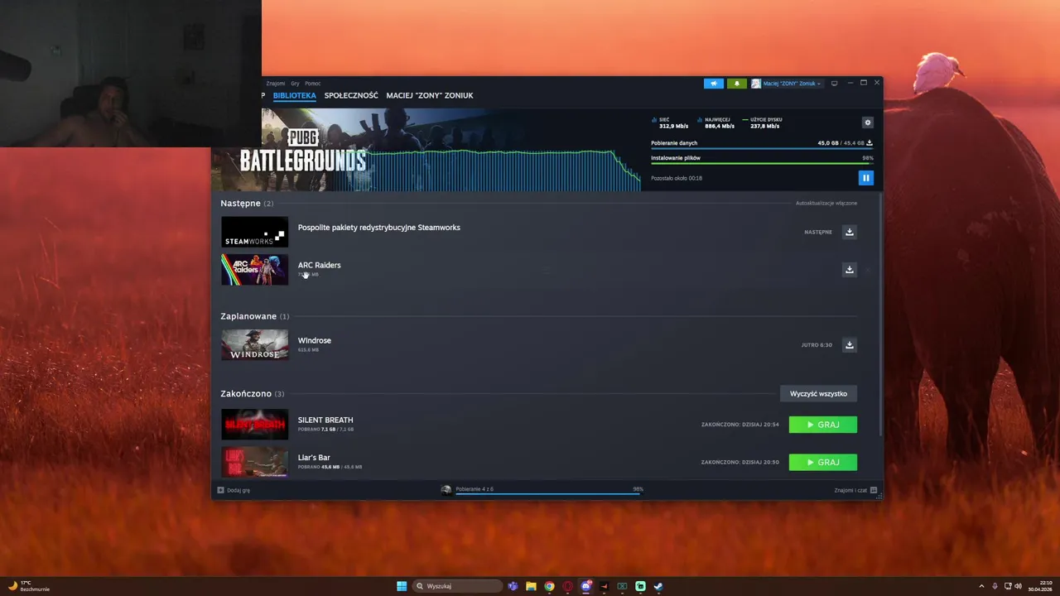Open Discord from taskbar

(585, 586)
